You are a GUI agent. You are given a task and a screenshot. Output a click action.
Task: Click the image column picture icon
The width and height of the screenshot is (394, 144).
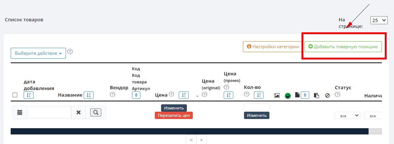(x=277, y=96)
